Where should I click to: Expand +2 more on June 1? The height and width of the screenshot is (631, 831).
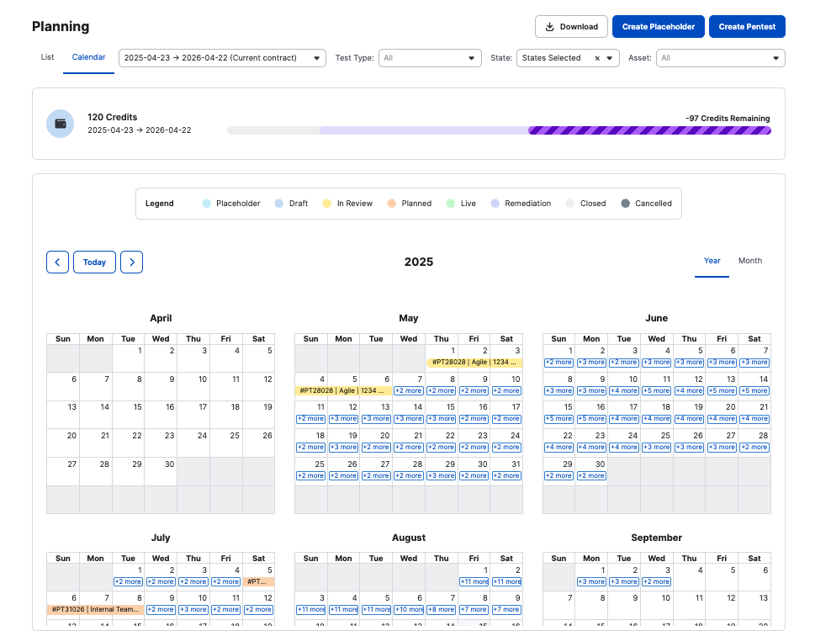click(558, 363)
